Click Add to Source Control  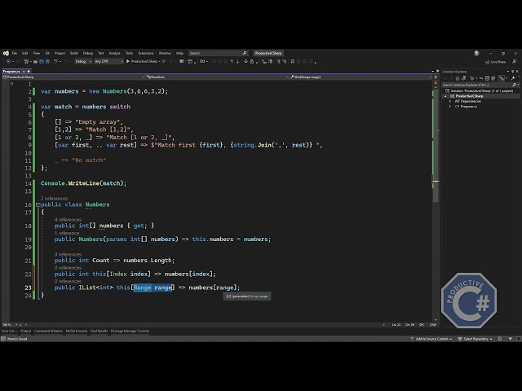pyautogui.click(x=431, y=339)
